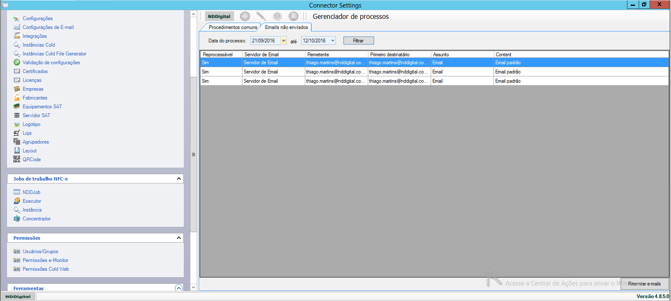Select the Emails não enviados tab
671x301 pixels.
(x=286, y=27)
